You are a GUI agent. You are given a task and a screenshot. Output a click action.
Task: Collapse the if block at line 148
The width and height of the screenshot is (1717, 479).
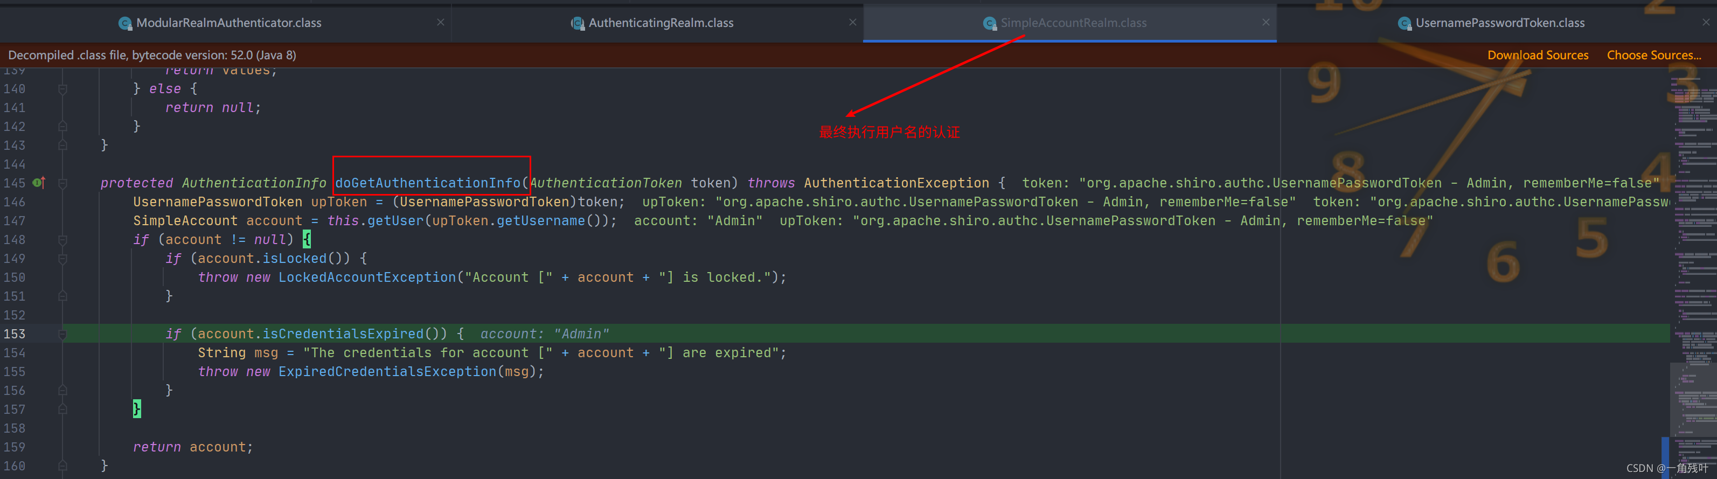click(62, 239)
